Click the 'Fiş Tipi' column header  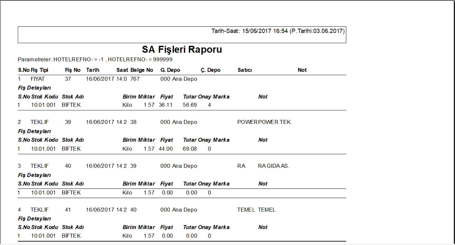pyautogui.click(x=39, y=70)
